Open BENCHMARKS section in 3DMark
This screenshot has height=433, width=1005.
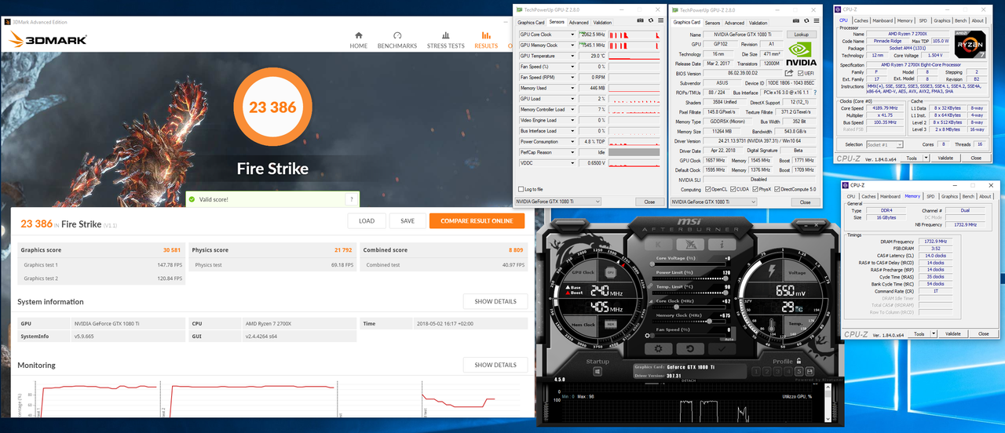397,39
